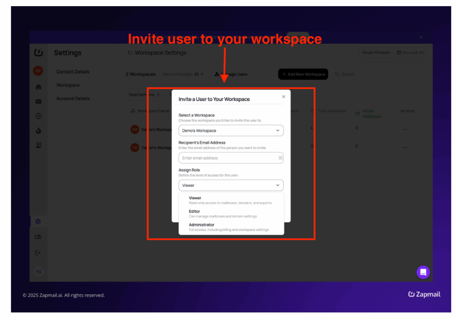Open the warmup (flame) icon in the sidebar

pos(38,130)
